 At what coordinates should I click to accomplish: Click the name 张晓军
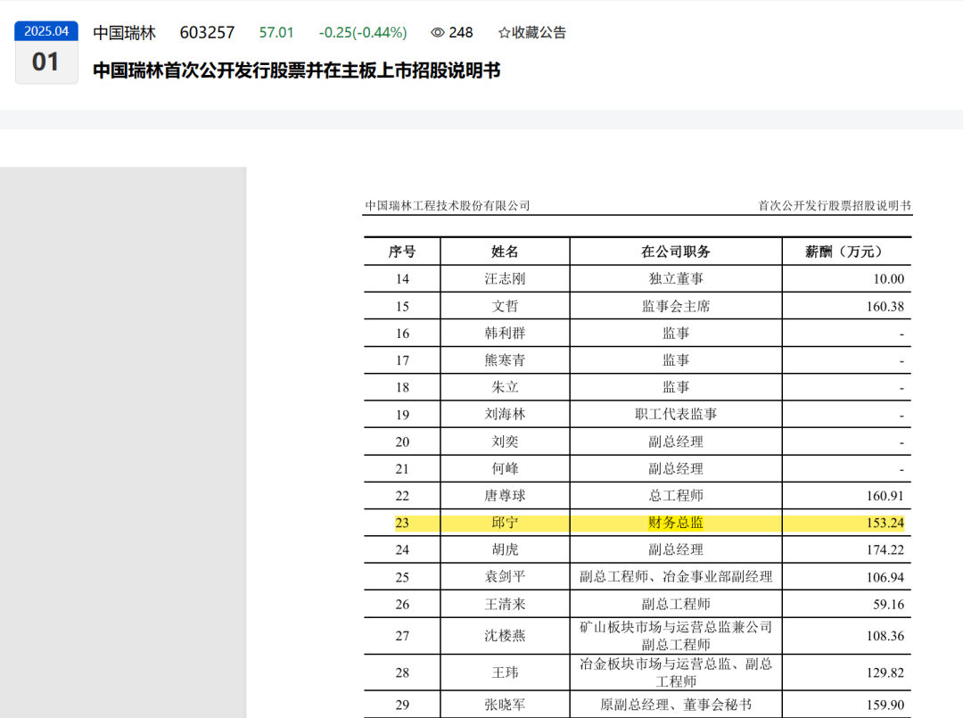click(505, 705)
